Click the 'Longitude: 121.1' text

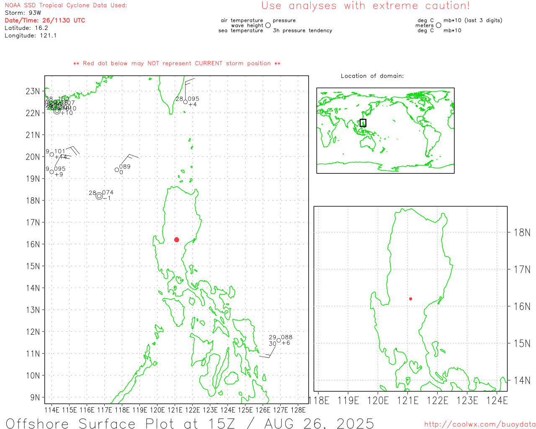click(x=31, y=36)
